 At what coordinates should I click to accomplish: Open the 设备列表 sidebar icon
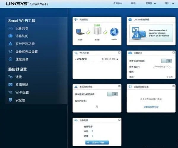[x=10, y=28]
